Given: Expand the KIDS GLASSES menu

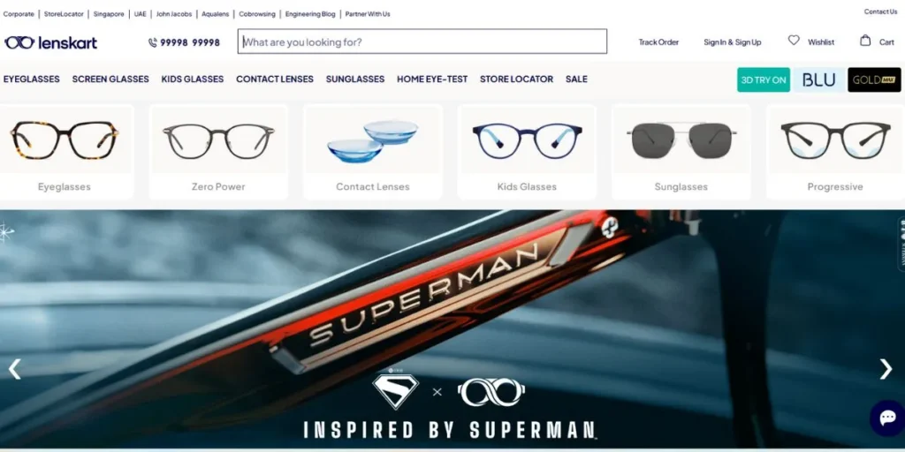Looking at the screenshot, I should (x=192, y=79).
